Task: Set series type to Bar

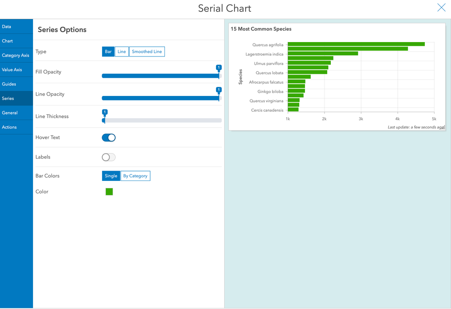Action: click(x=108, y=52)
